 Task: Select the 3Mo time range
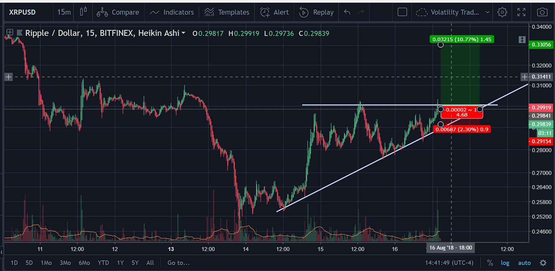[65, 263]
